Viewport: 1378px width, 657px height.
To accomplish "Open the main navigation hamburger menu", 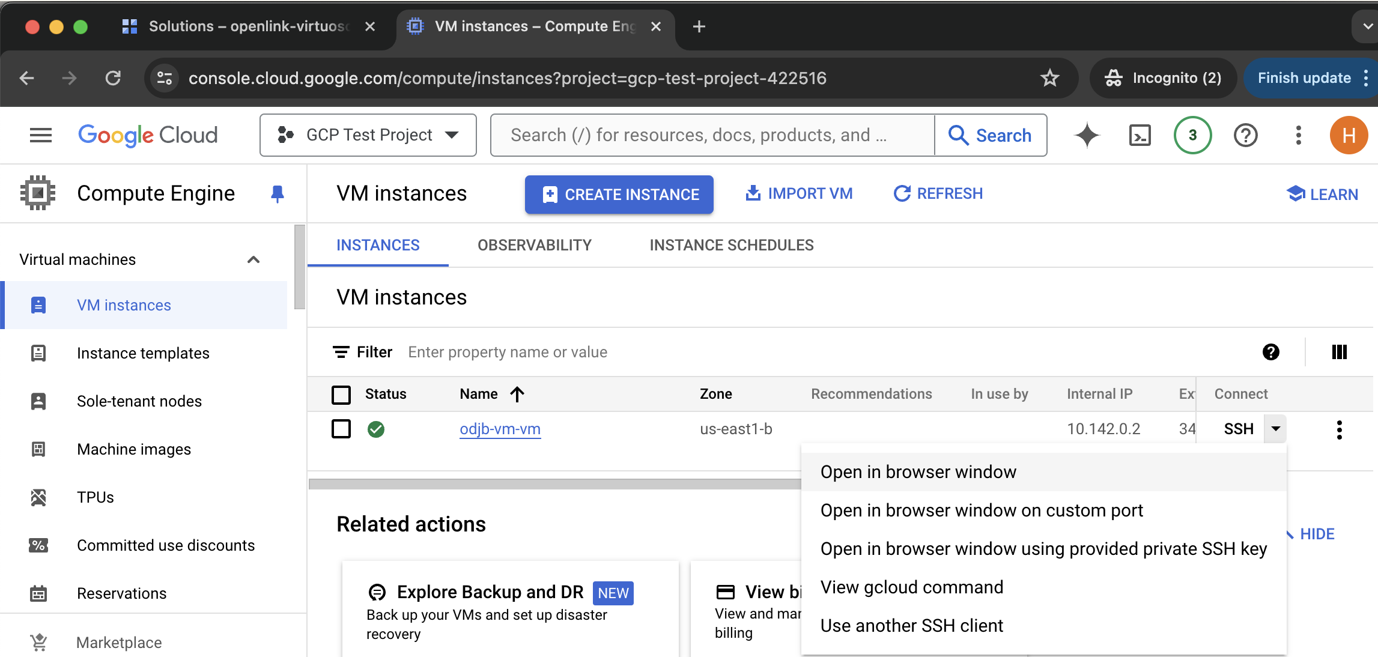I will tap(41, 135).
